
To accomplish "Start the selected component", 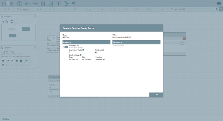I will (17, 61).
